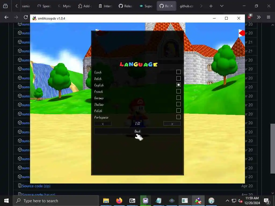Show hidden system tray icons
This screenshot has height=206, width=275.
227,201
